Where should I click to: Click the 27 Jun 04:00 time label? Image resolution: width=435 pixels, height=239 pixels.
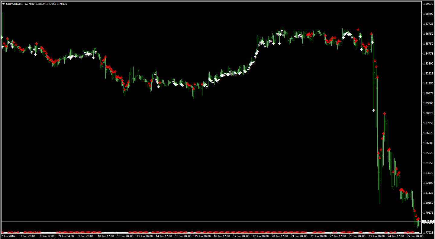[415, 237]
